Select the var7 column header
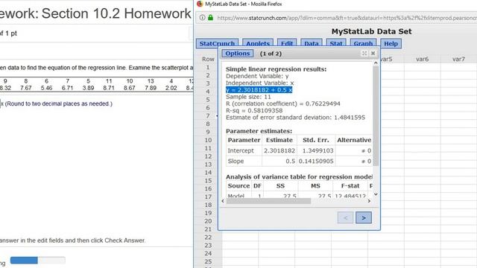 458,59
